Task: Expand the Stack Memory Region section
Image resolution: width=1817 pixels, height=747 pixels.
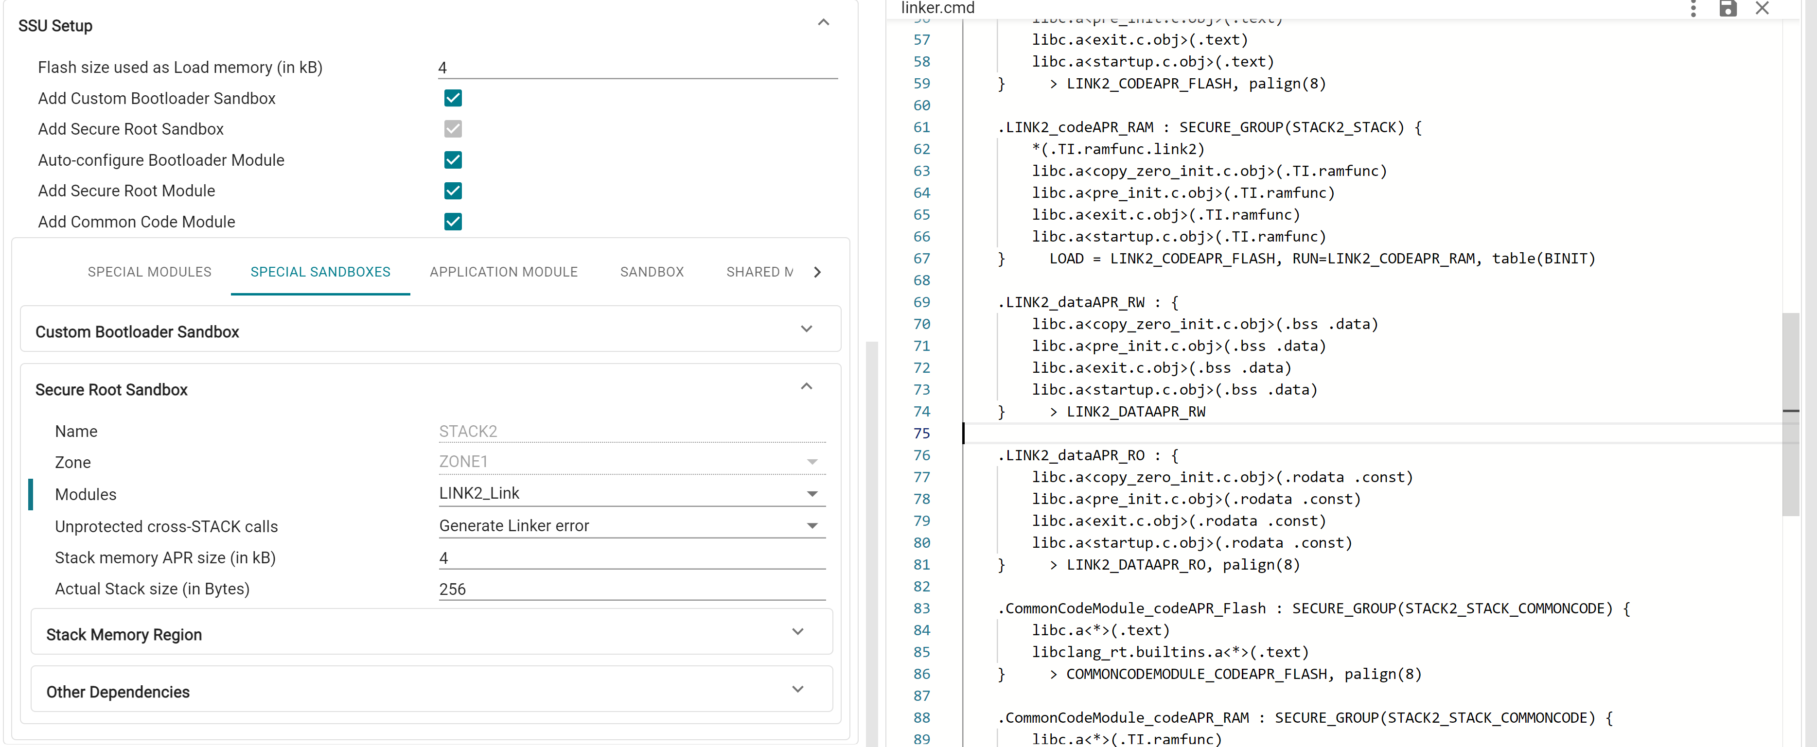Action: tap(798, 631)
